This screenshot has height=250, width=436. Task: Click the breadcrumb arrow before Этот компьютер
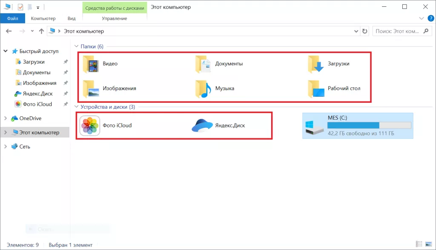coord(59,31)
